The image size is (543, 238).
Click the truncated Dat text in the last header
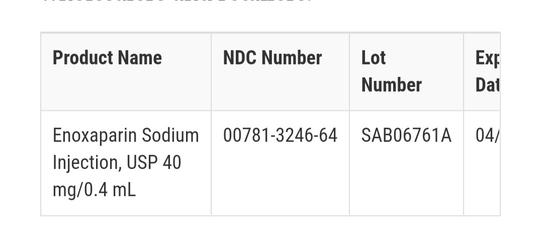487,85
